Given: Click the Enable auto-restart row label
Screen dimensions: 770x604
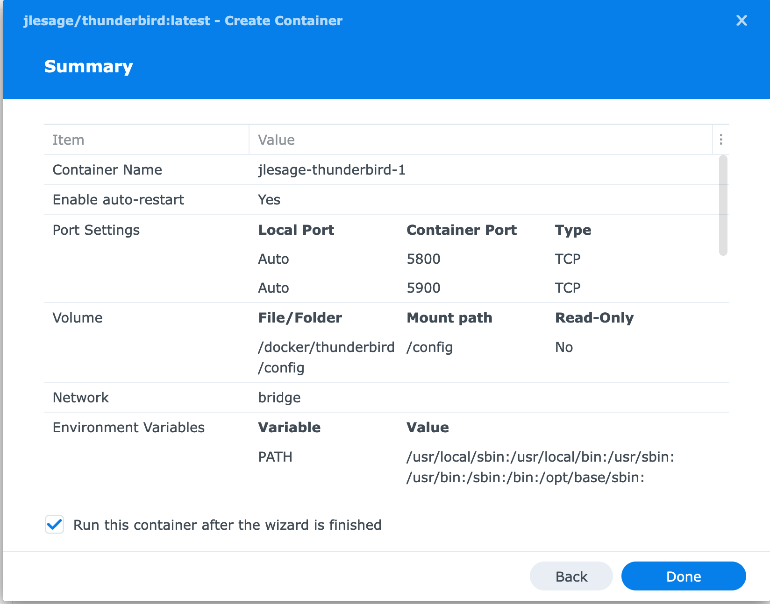Looking at the screenshot, I should [x=118, y=200].
